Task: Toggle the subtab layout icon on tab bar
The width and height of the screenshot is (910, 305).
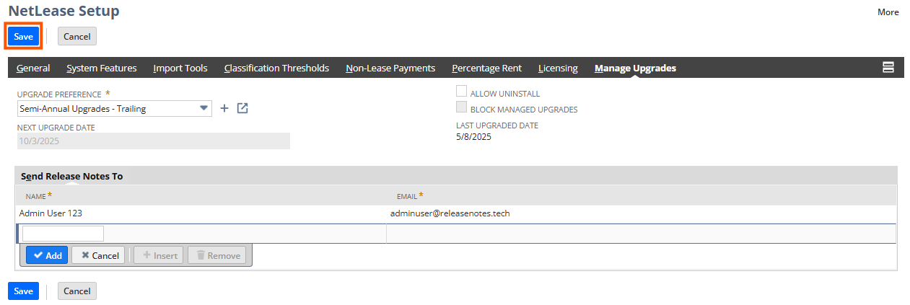Action: (888, 67)
